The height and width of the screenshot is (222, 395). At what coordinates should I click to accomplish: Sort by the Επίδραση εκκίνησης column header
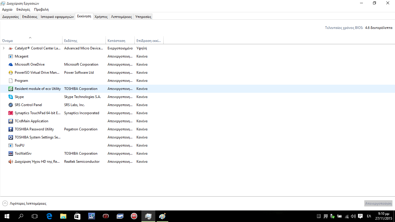149,41
